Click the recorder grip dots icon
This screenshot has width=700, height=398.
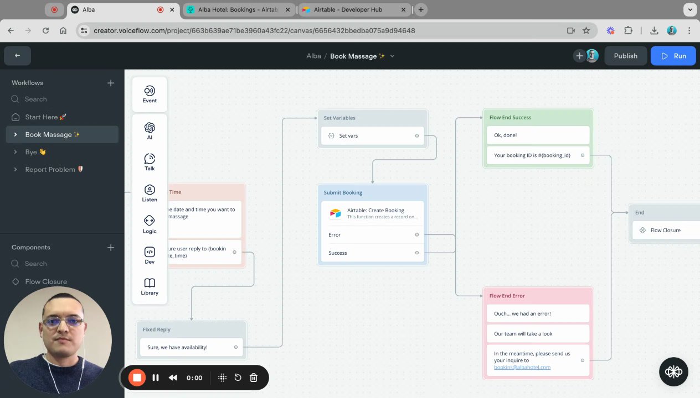[222, 378]
